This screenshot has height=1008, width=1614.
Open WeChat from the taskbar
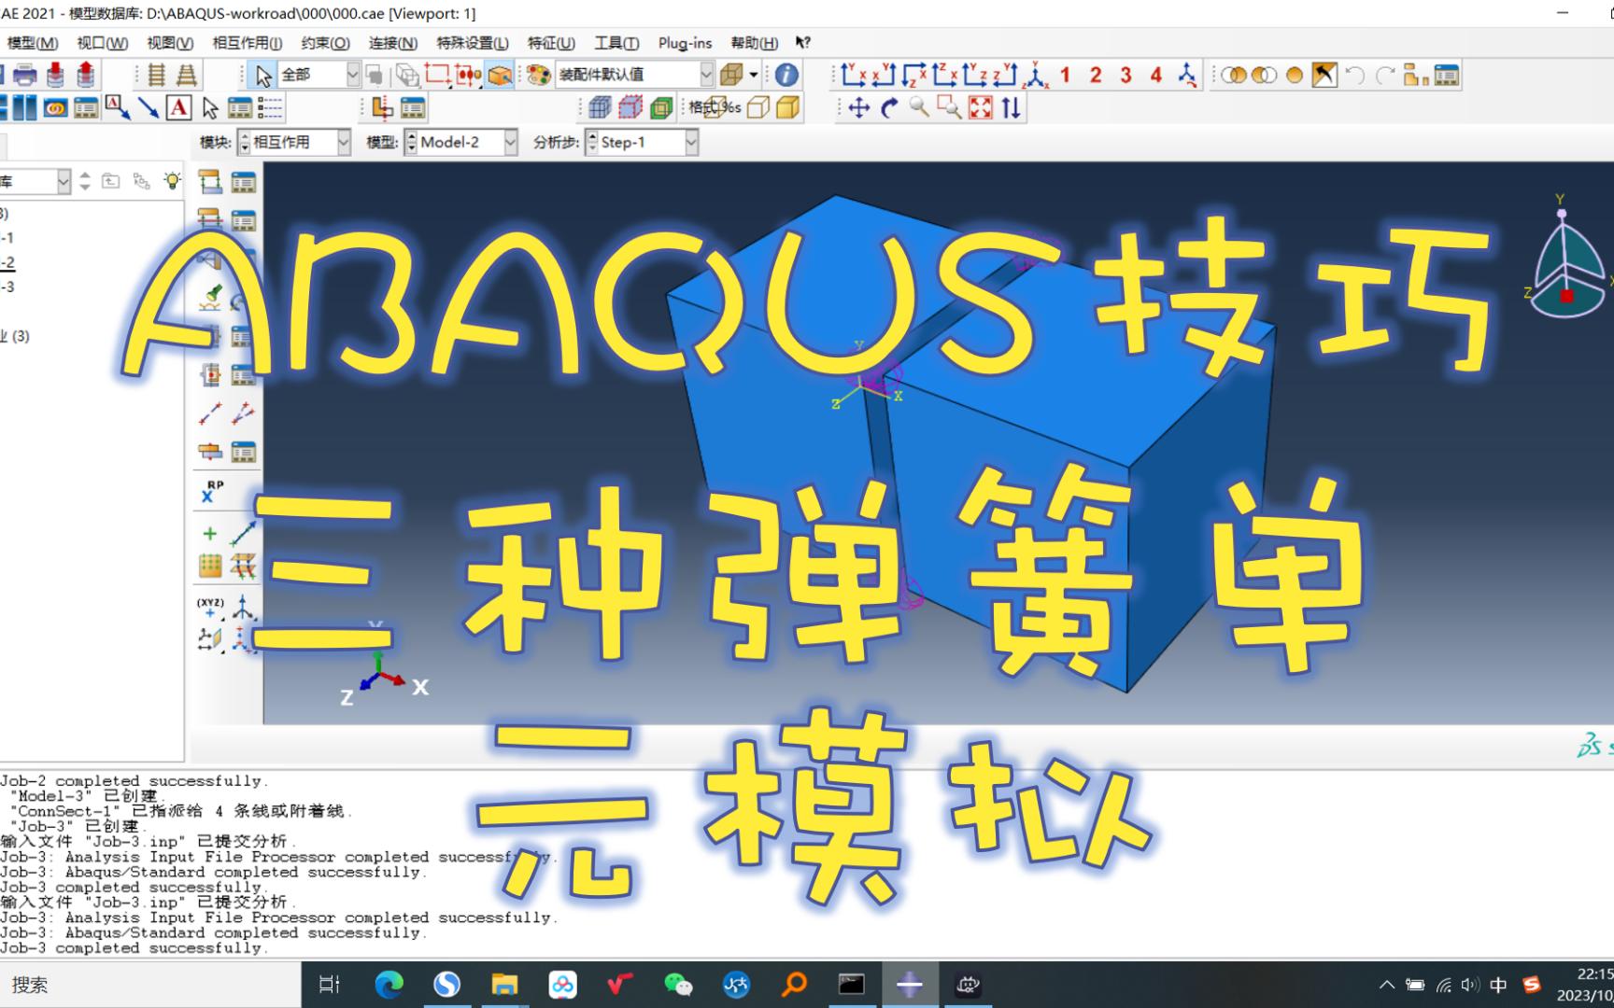click(678, 984)
